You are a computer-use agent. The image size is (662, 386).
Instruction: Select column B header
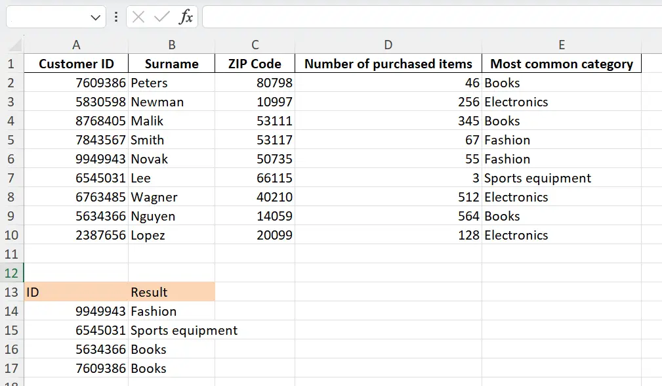171,45
